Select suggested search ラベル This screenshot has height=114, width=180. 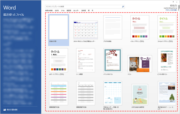tap(63, 11)
